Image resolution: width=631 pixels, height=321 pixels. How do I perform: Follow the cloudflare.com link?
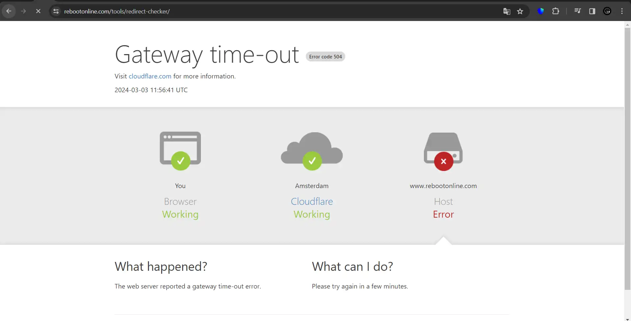pos(150,76)
